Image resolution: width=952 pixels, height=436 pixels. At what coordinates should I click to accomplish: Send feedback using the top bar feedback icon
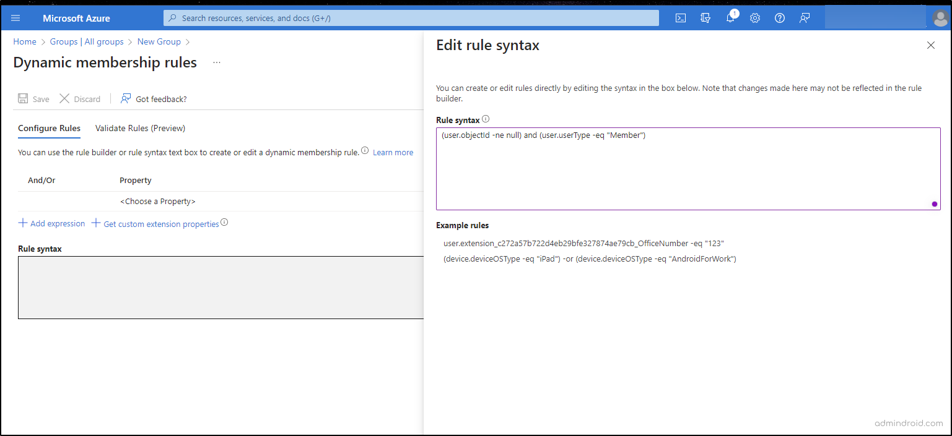tap(804, 18)
